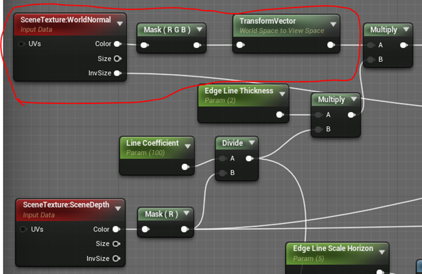Image resolution: width=422 pixels, height=274 pixels.
Task: Click the TransformVector input pin
Action: pos(240,45)
